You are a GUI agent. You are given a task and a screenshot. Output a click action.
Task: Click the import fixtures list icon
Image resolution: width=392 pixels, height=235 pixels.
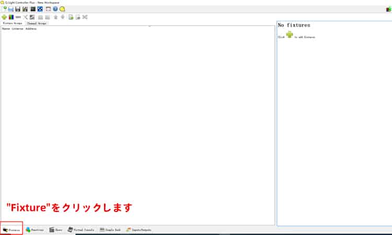tap(71, 17)
